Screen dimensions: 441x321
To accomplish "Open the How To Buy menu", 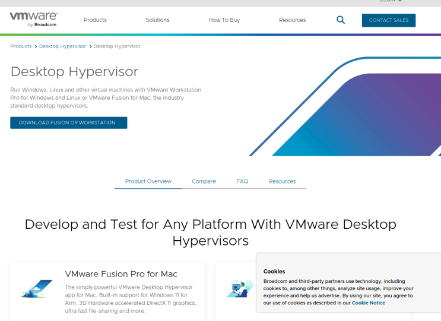I will coord(224,20).
